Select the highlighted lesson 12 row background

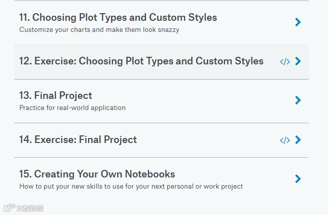152,73
